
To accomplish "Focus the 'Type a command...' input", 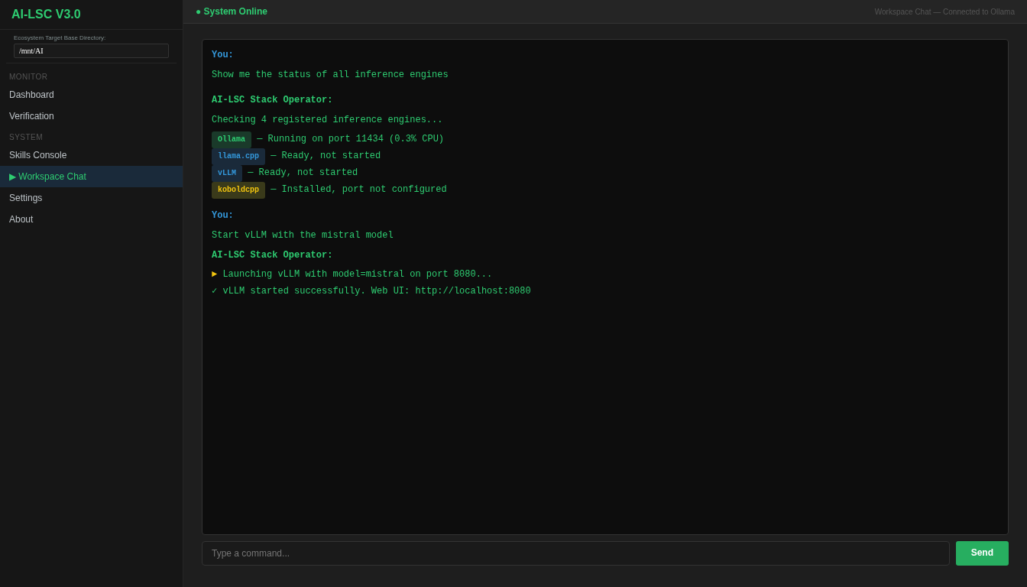I will (x=575, y=553).
